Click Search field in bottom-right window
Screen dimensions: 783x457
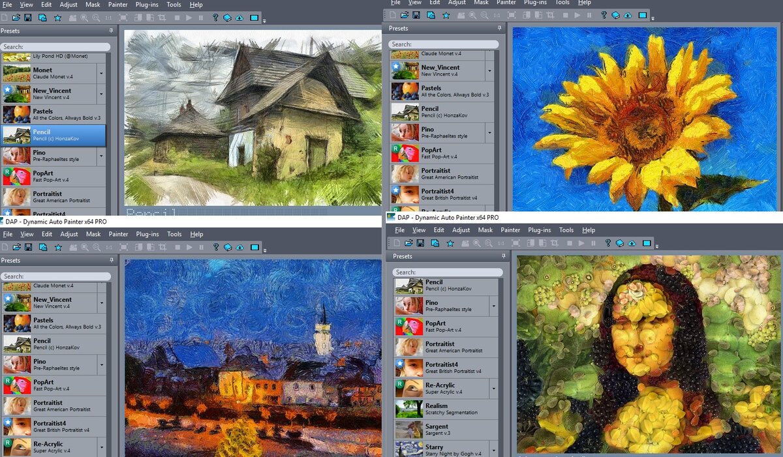(448, 273)
